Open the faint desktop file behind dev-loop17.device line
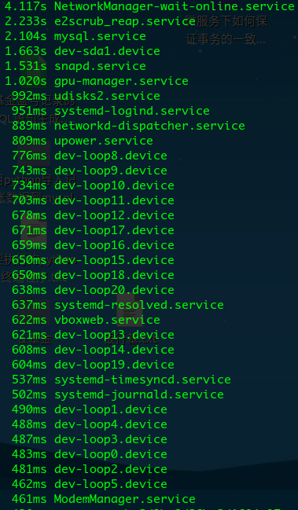This screenshot has height=510, width=298. coord(34,235)
